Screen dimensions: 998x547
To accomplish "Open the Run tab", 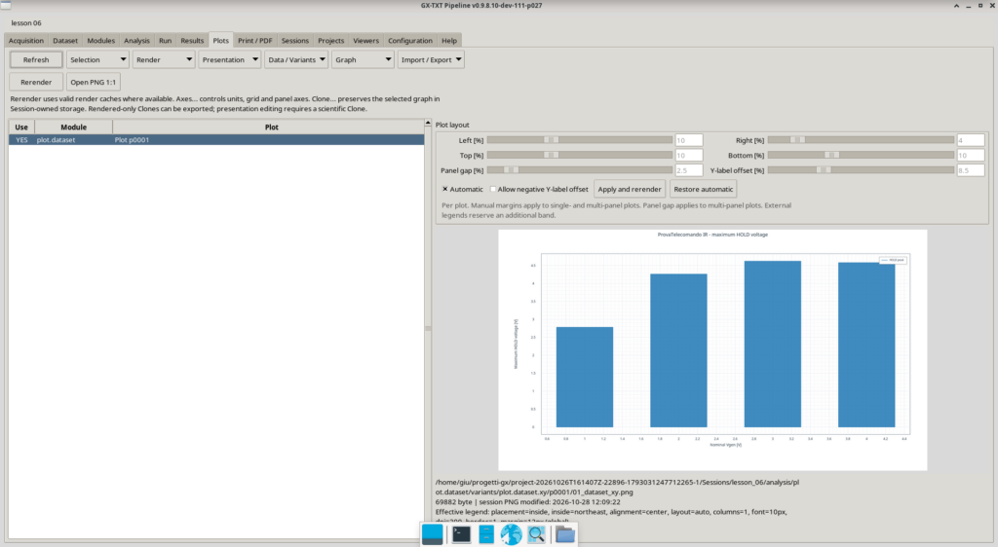I will tap(165, 41).
